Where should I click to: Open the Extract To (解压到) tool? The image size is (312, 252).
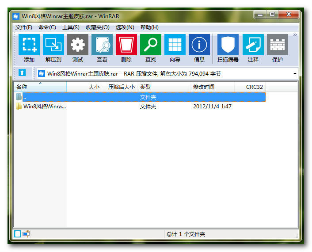tap(53, 45)
